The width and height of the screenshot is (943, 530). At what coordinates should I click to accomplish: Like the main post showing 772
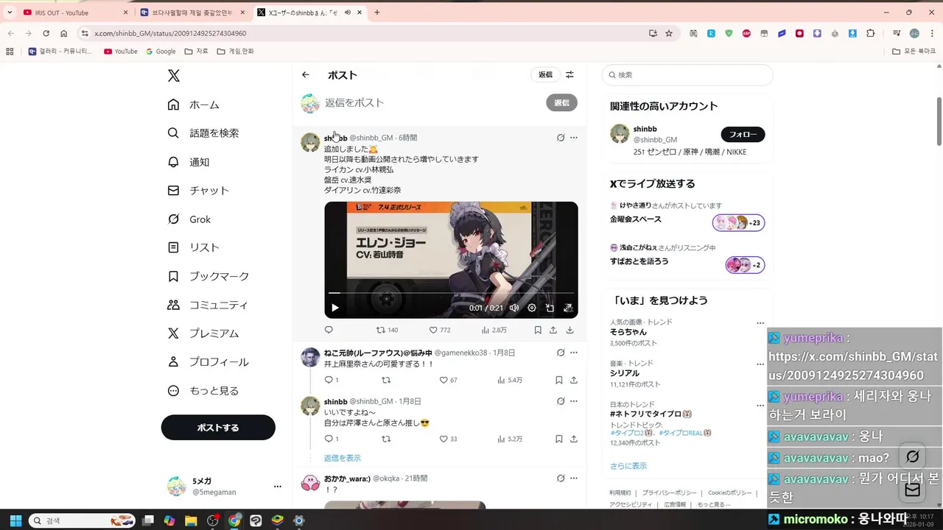(x=440, y=331)
